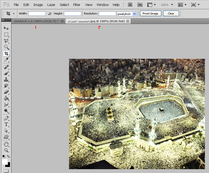This screenshot has width=209, height=173.
Task: Swap width and height values
Action: point(50,14)
